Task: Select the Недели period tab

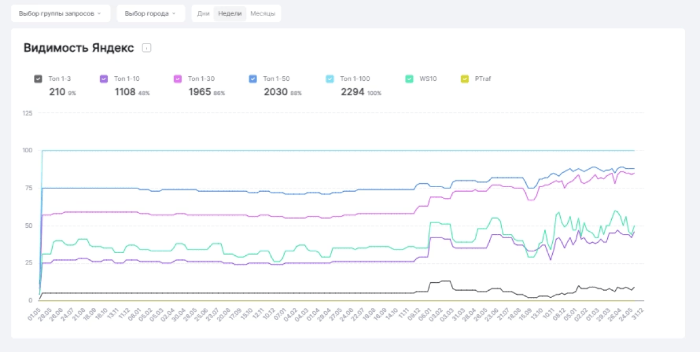Action: tap(230, 13)
